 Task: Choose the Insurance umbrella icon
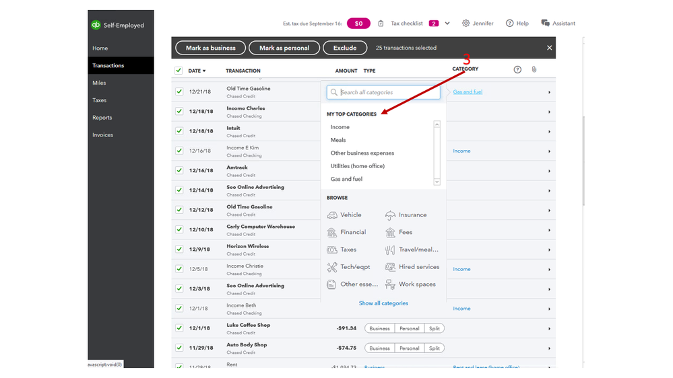[390, 215]
